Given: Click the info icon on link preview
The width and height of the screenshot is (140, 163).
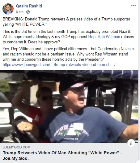Looking at the screenshot, I should click(x=131, y=143).
